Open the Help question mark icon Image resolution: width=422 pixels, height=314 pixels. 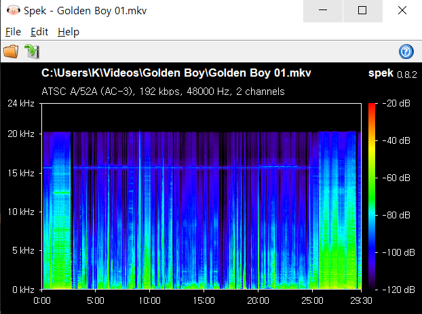(406, 51)
